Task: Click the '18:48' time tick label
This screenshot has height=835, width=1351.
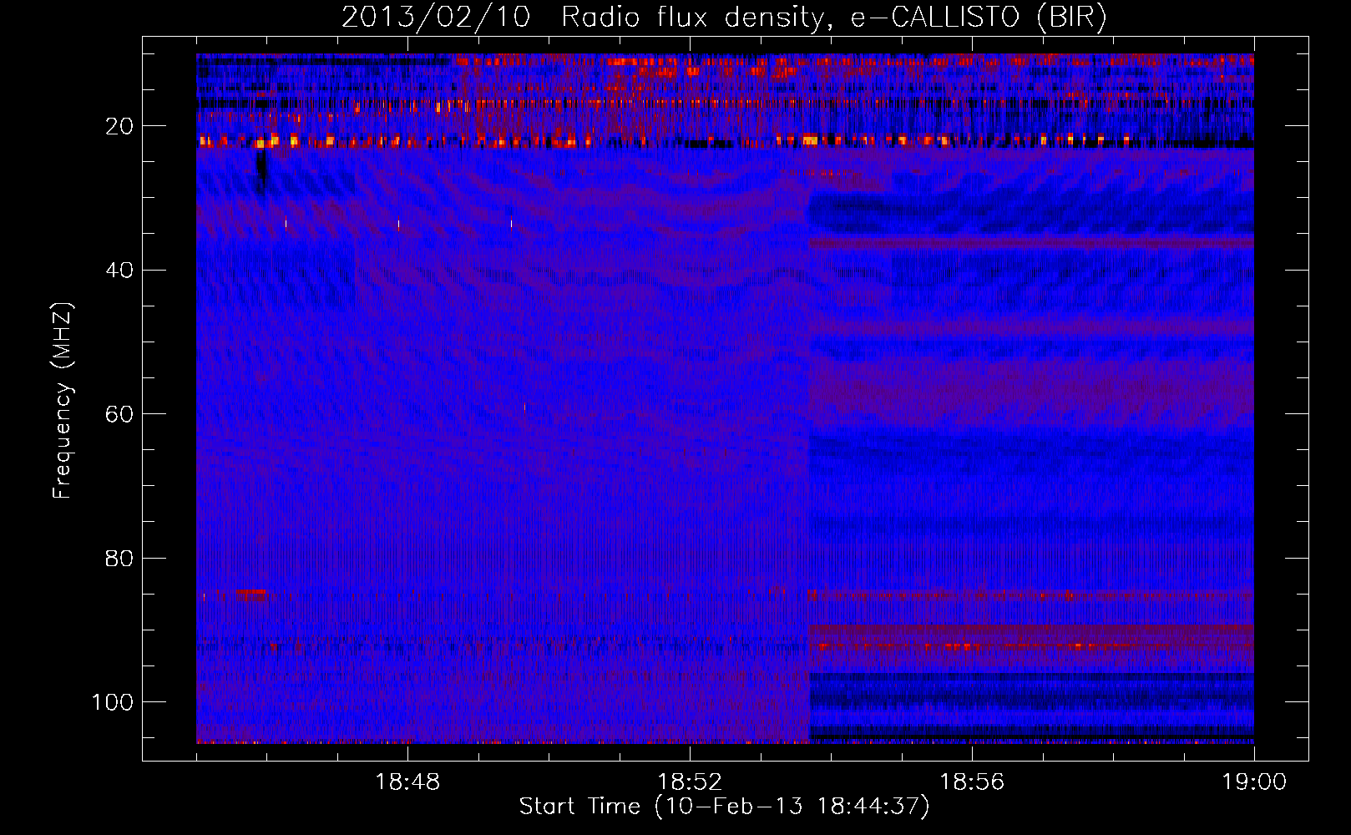Action: pos(407,782)
